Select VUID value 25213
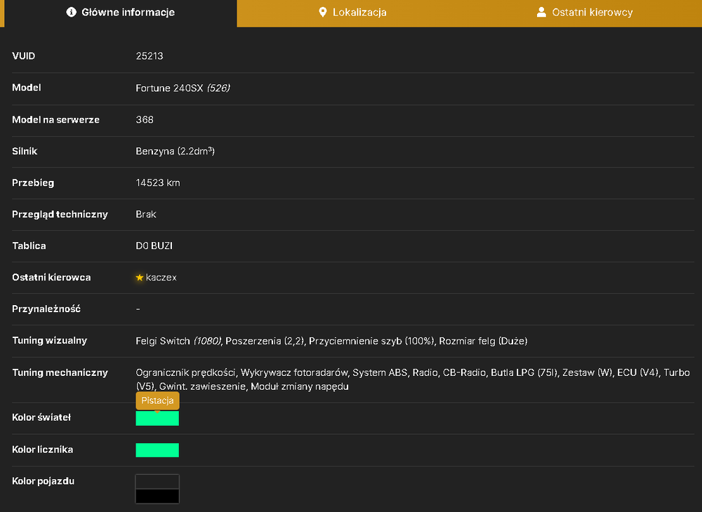The height and width of the screenshot is (512, 702). pos(150,56)
